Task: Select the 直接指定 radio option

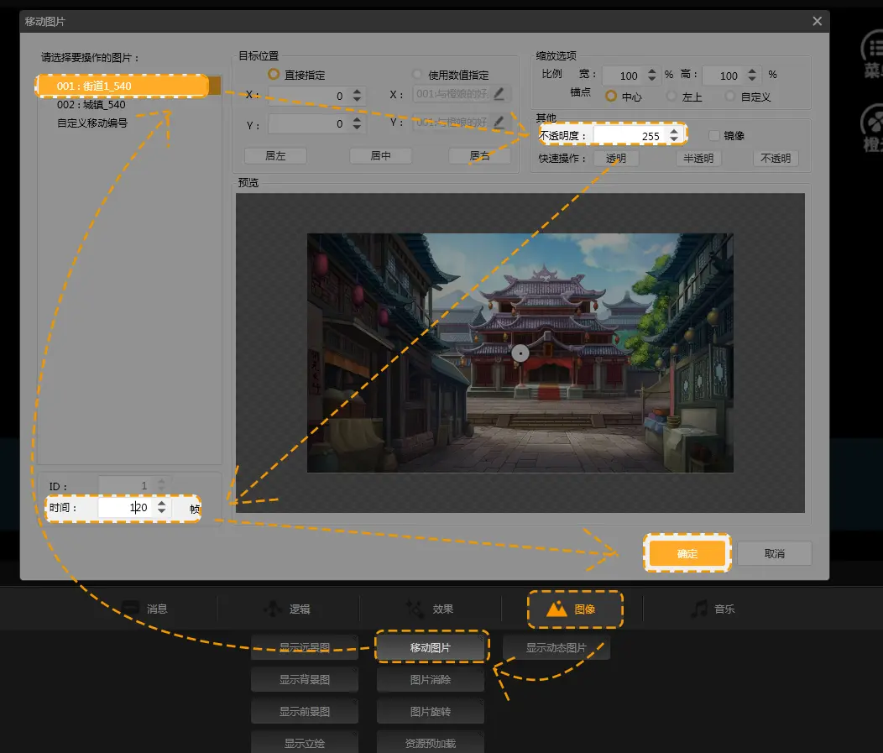Action: (x=274, y=75)
